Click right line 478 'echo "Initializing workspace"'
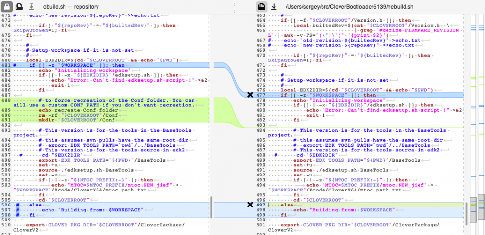This screenshot has width=485, height=235. (x=339, y=100)
